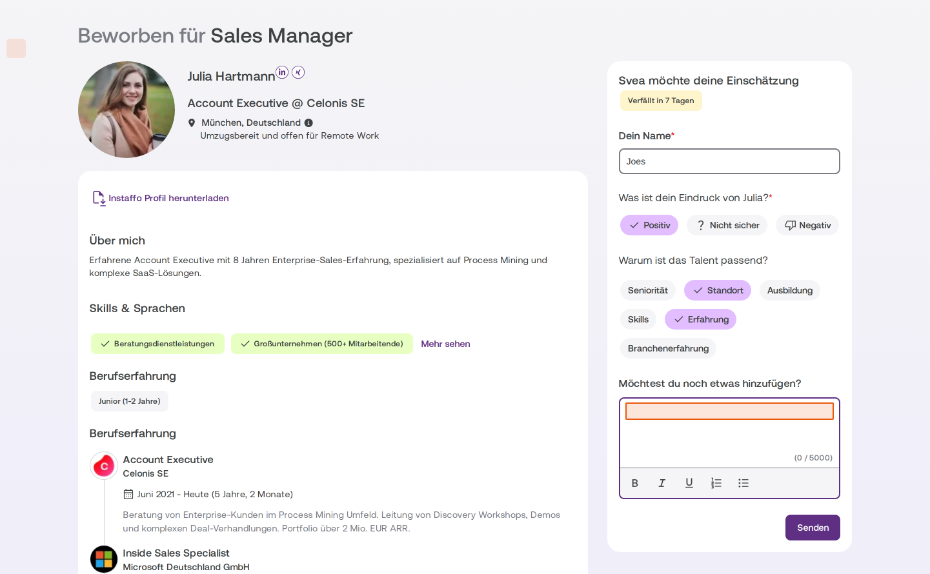The width and height of the screenshot is (930, 574).
Task: Click the Beratungsdienstleistungen skill tag
Action: coord(157,344)
